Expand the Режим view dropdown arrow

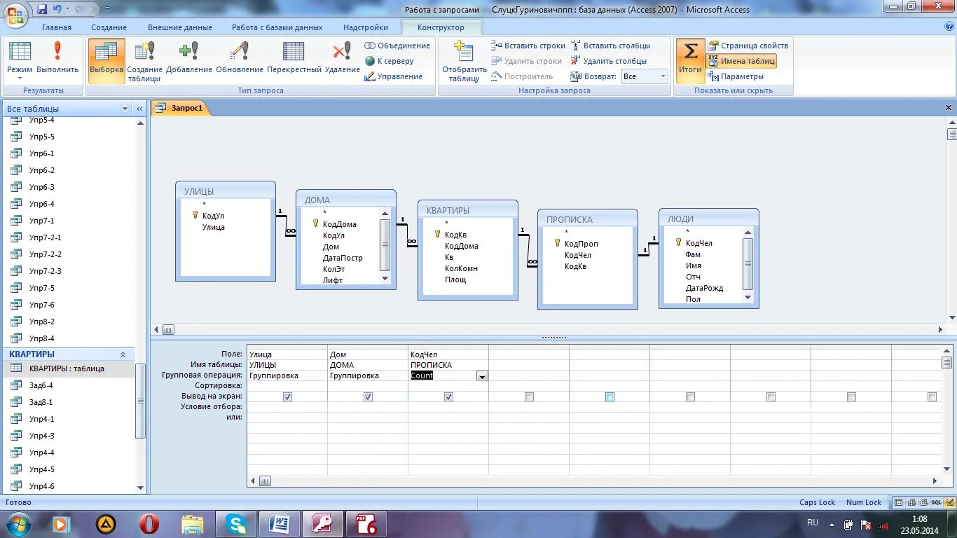tap(20, 78)
